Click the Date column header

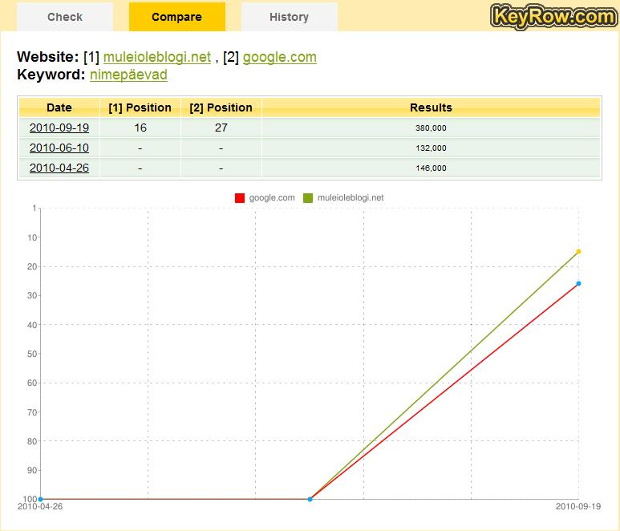coord(59,107)
